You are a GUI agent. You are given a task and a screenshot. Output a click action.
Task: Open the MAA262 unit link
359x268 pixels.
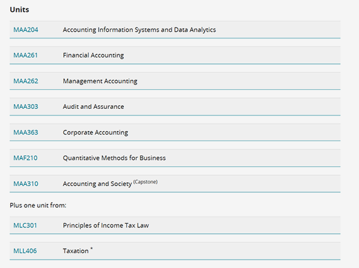coord(25,81)
